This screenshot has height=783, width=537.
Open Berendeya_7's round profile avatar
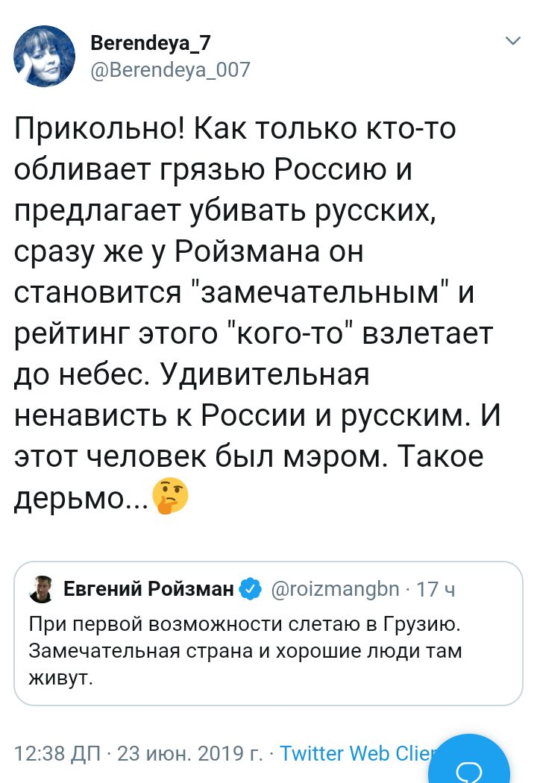pos(45,56)
